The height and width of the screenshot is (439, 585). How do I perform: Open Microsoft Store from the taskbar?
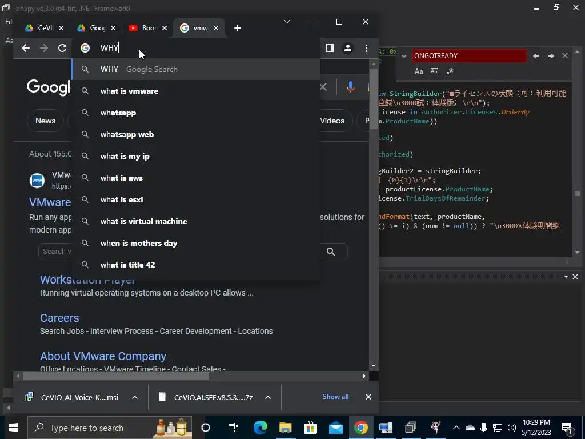tap(310, 428)
